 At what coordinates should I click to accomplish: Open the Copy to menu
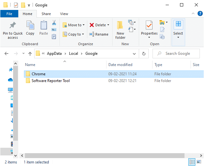(x=73, y=34)
